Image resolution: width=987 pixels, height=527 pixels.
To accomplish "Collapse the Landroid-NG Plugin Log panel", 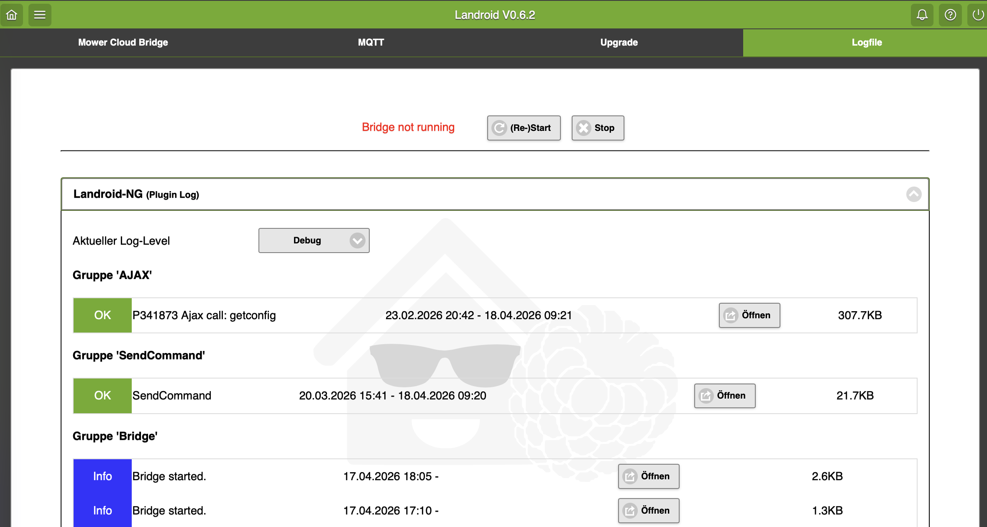I will pyautogui.click(x=913, y=194).
